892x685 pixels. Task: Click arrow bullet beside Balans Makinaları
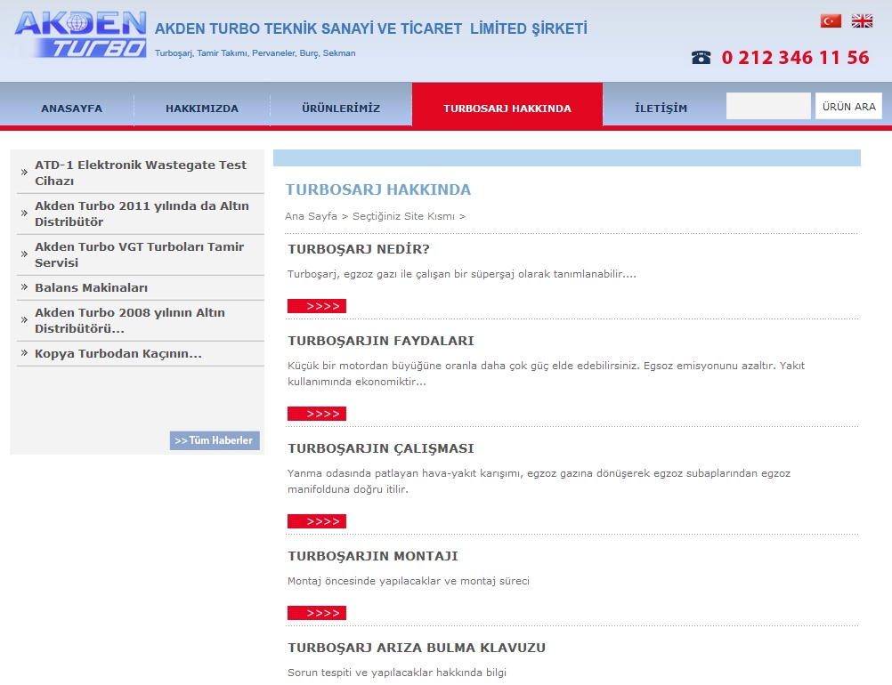coord(24,286)
